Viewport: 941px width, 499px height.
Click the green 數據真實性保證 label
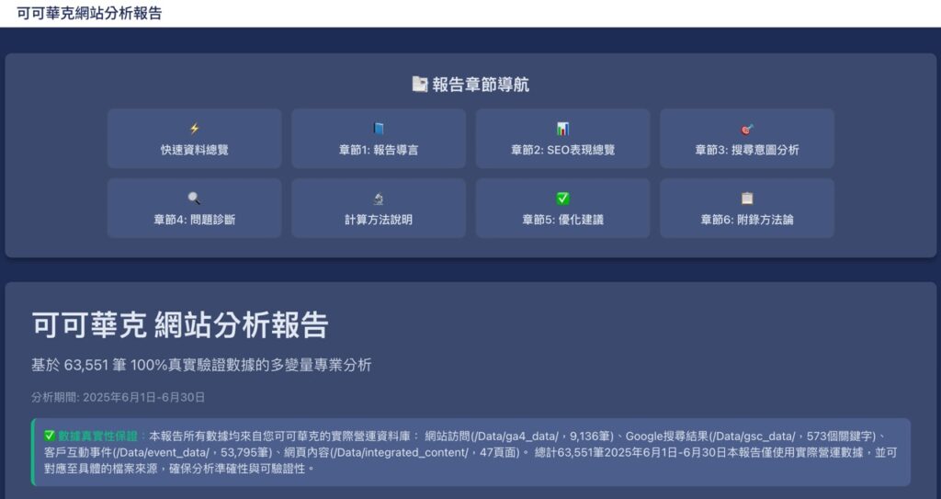point(97,436)
